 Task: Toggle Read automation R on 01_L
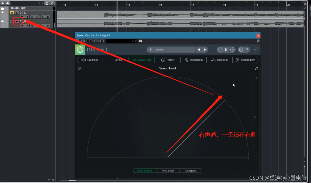coord(43,17)
